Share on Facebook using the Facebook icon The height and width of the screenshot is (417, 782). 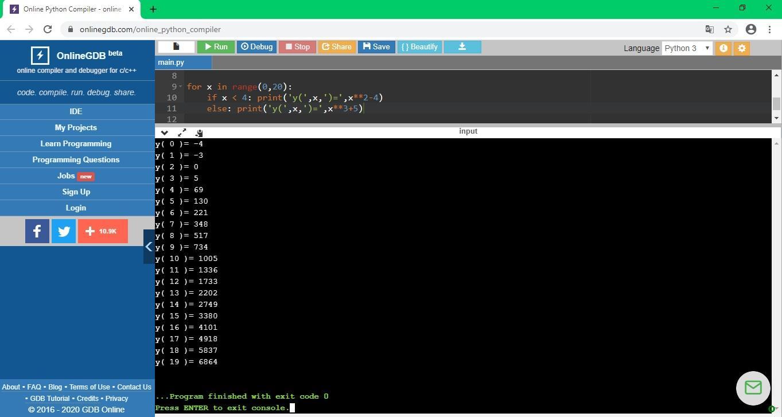coord(37,231)
